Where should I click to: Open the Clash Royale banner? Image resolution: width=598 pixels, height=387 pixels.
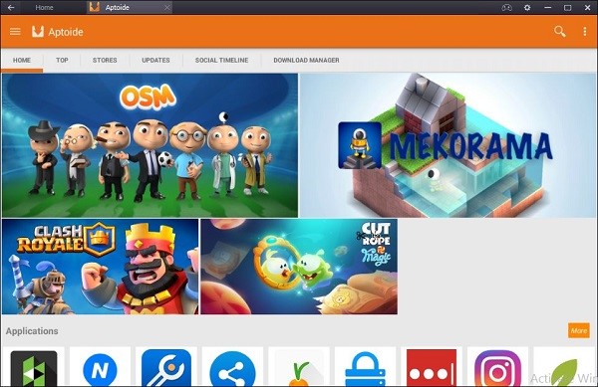[x=100, y=267]
